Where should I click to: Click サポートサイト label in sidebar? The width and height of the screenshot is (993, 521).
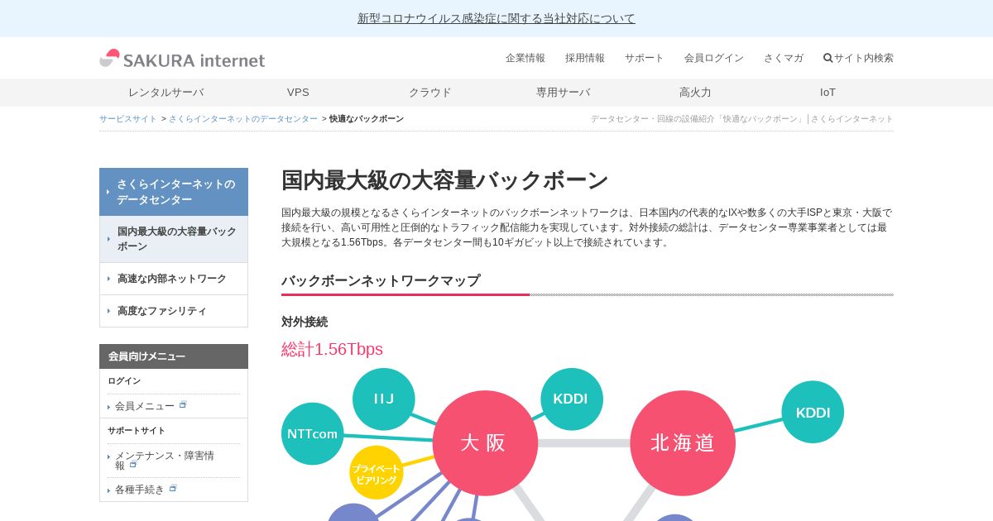click(137, 431)
